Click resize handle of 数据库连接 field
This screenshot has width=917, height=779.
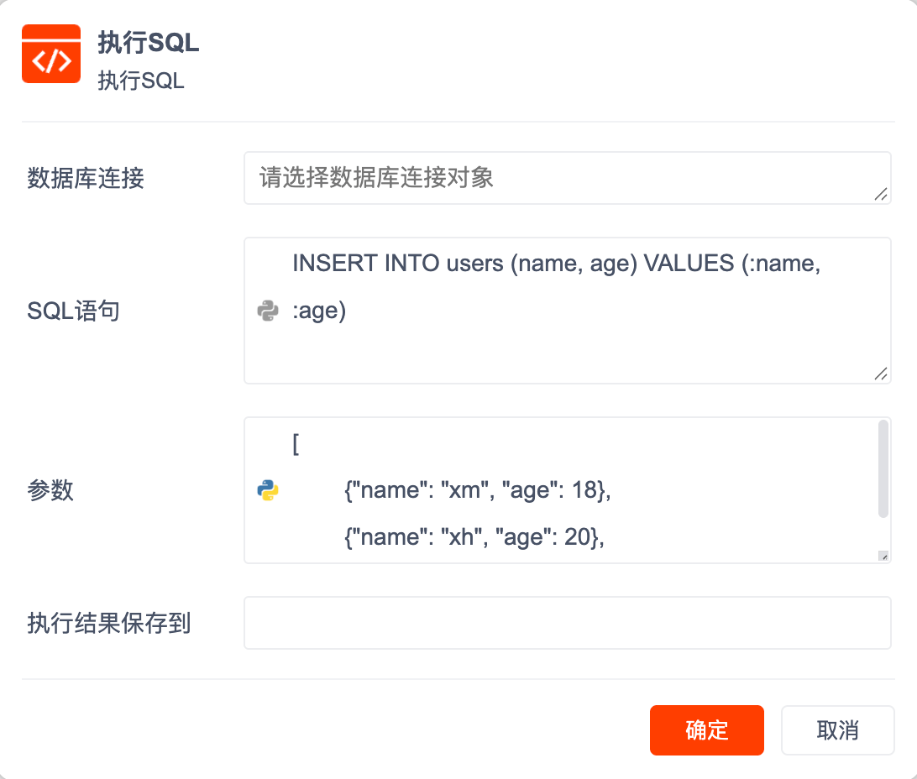(880, 194)
